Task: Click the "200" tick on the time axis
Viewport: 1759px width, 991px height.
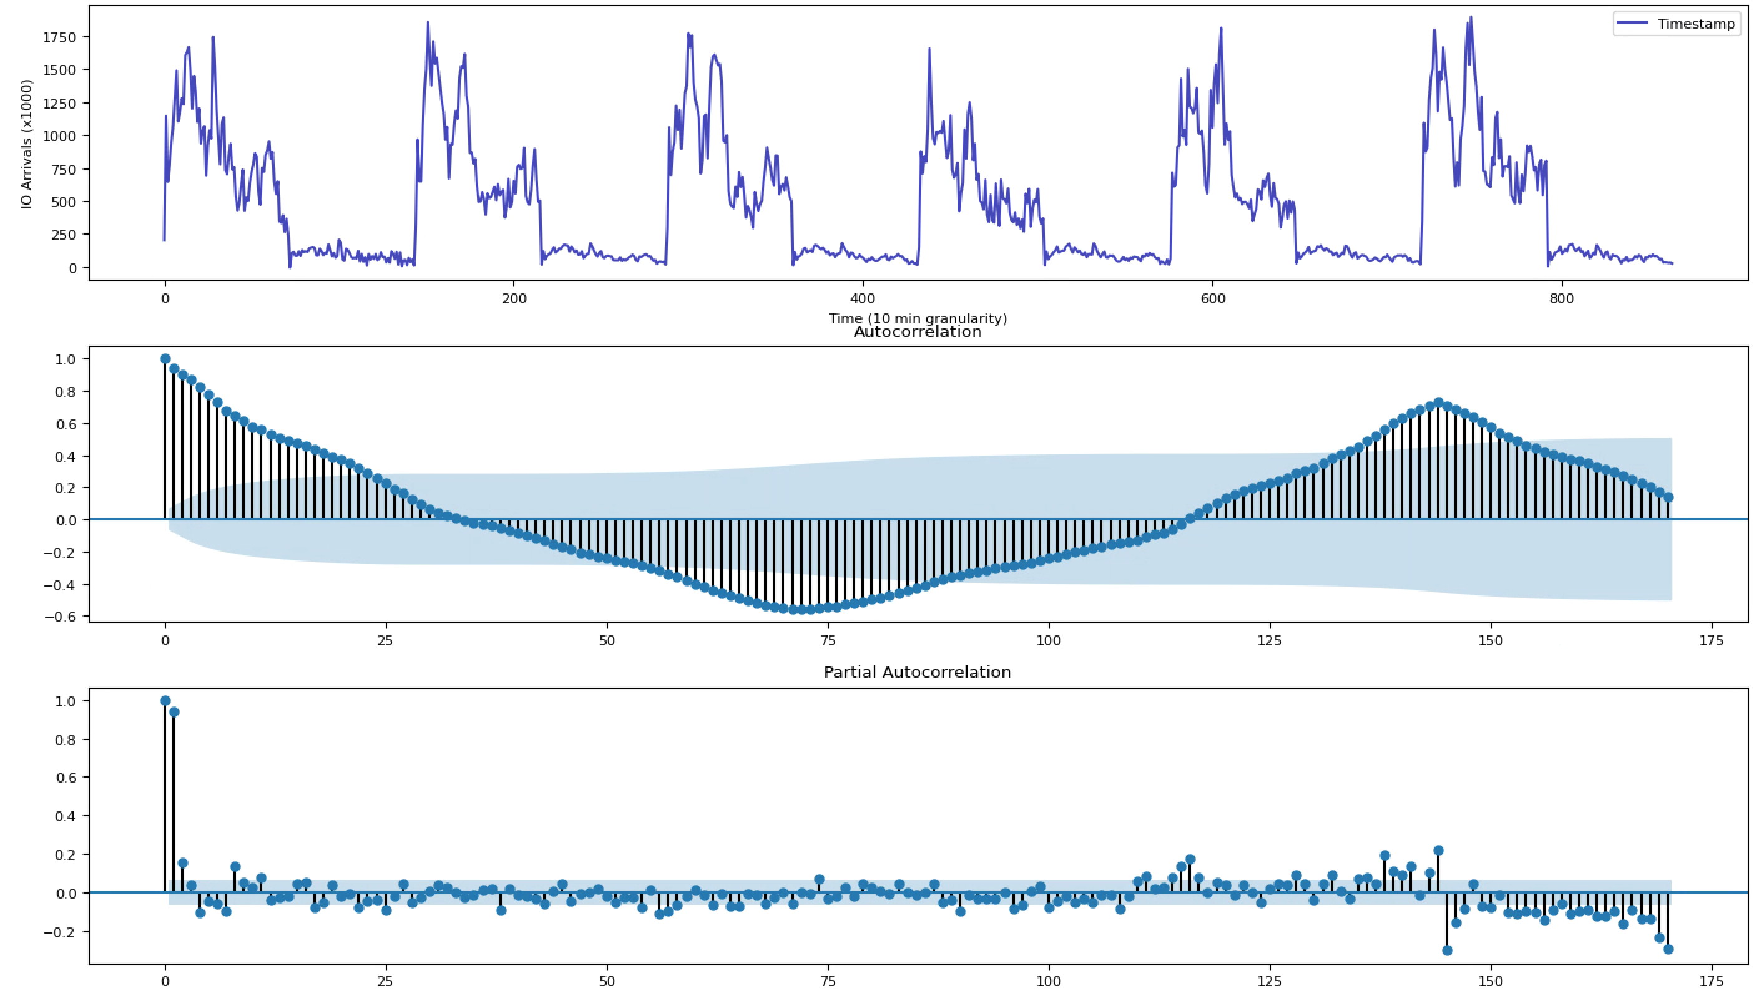Action: point(514,298)
